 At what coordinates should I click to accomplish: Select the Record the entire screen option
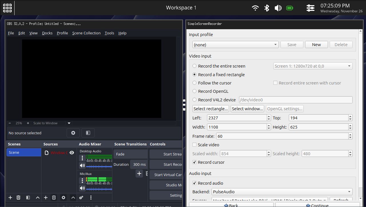(195, 66)
